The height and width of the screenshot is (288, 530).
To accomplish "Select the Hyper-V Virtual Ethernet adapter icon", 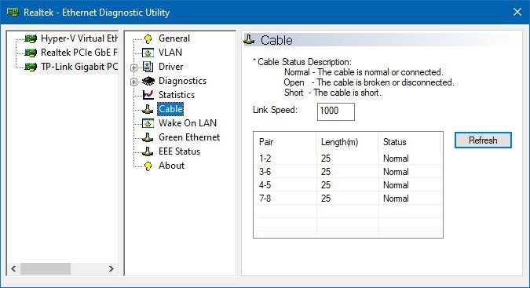I will 31,38.
